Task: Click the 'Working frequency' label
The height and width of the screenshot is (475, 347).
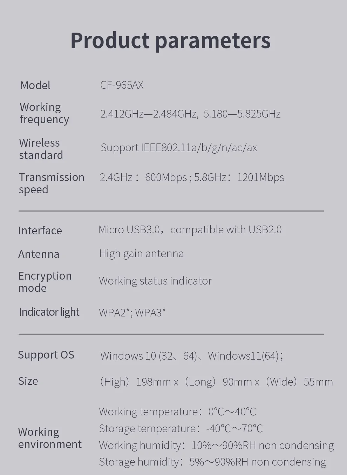Action: point(44,113)
